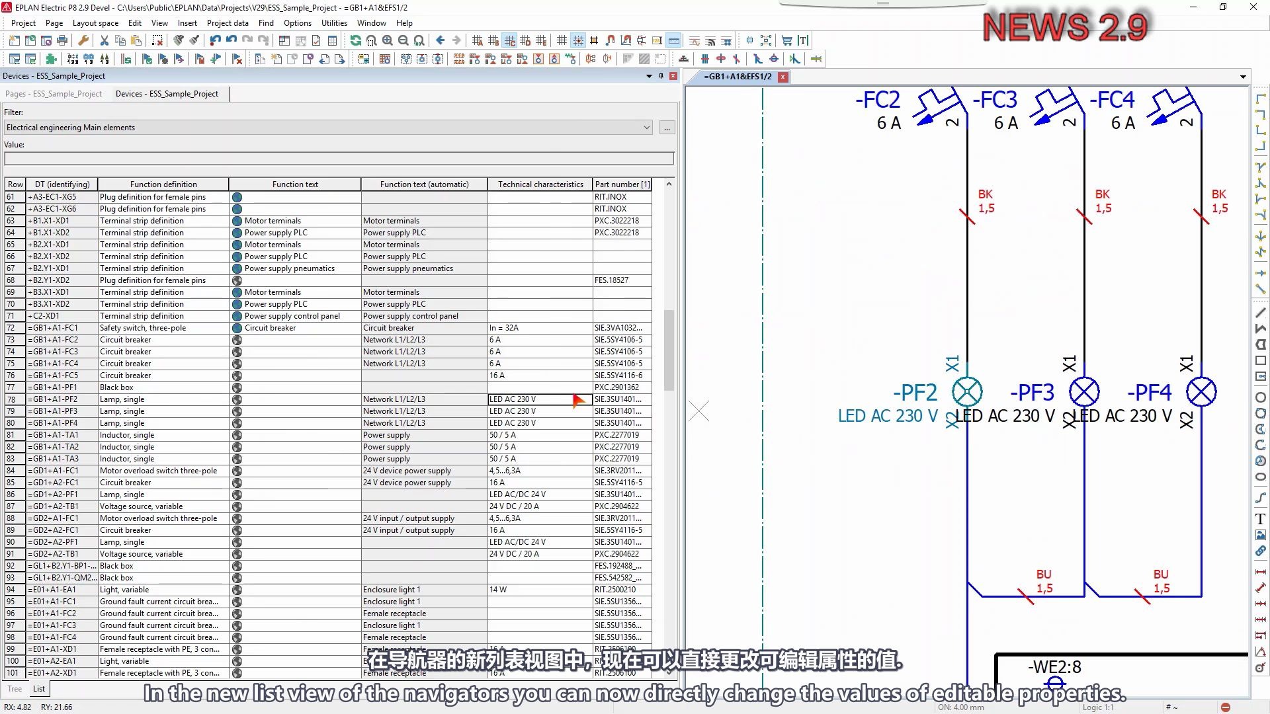This screenshot has width=1270, height=714.
Task: Click the green Refresh/Redraw icon
Action: pos(355,40)
